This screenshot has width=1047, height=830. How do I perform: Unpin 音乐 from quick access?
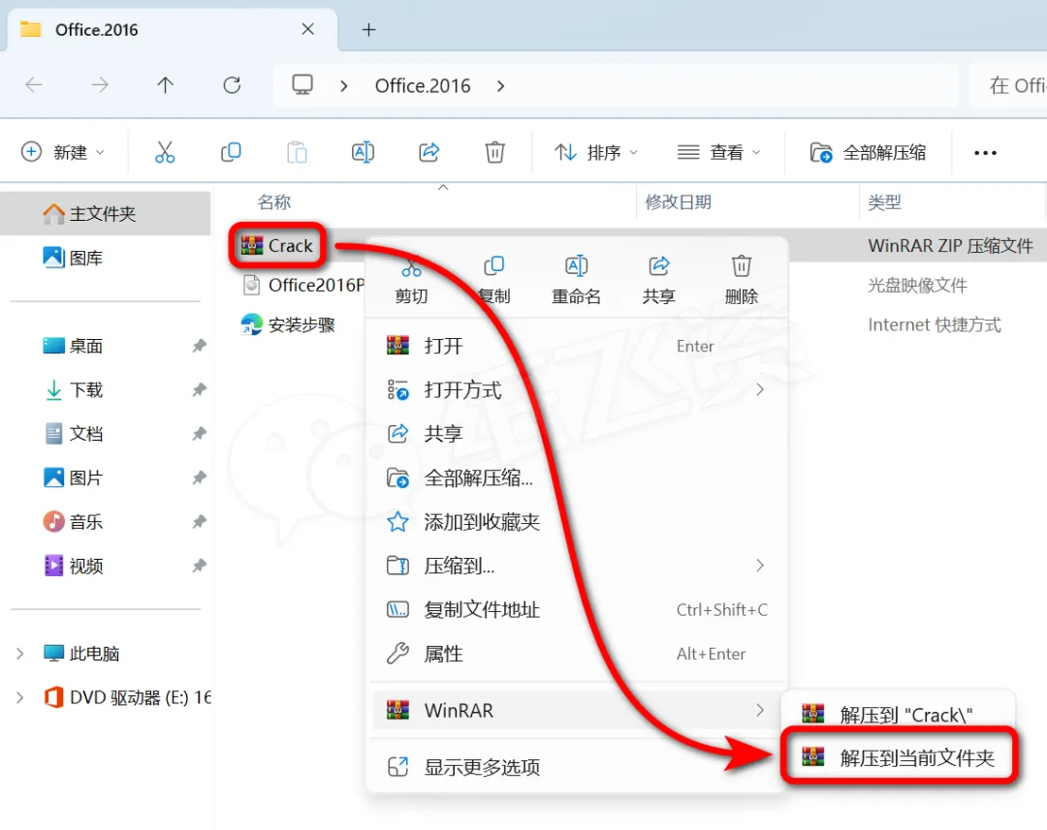(x=199, y=522)
